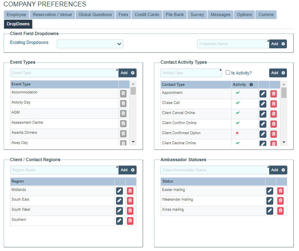Viewport: 299px width, 251px height.
Task: Delete the Appointment contact type
Action: 274,94
